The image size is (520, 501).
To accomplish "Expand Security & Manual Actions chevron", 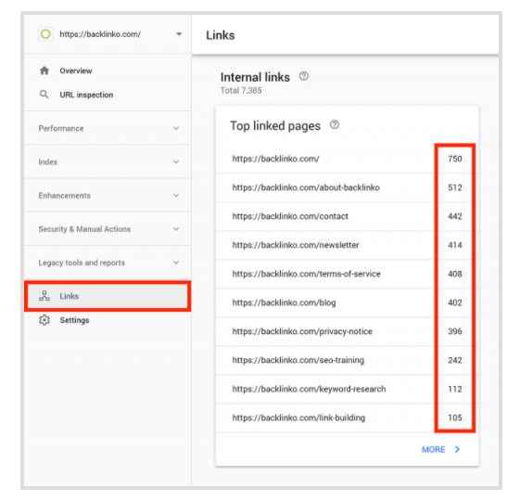I will click(x=176, y=229).
